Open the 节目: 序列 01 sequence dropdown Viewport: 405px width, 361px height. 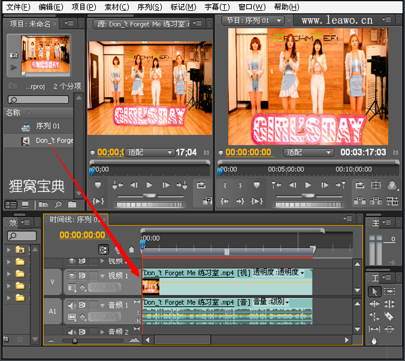click(x=279, y=20)
